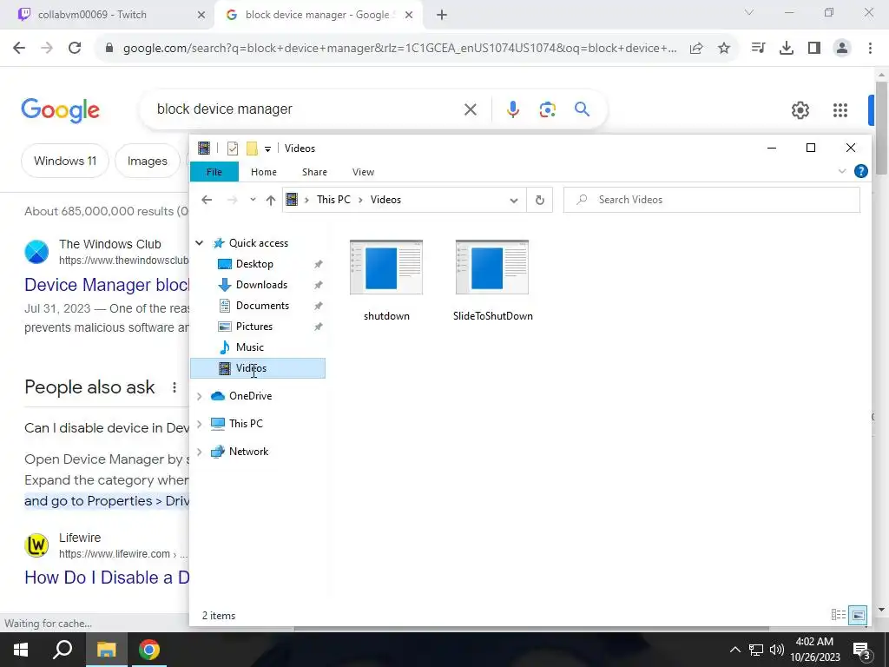
Task: Show hidden system tray icons
Action: click(x=734, y=650)
